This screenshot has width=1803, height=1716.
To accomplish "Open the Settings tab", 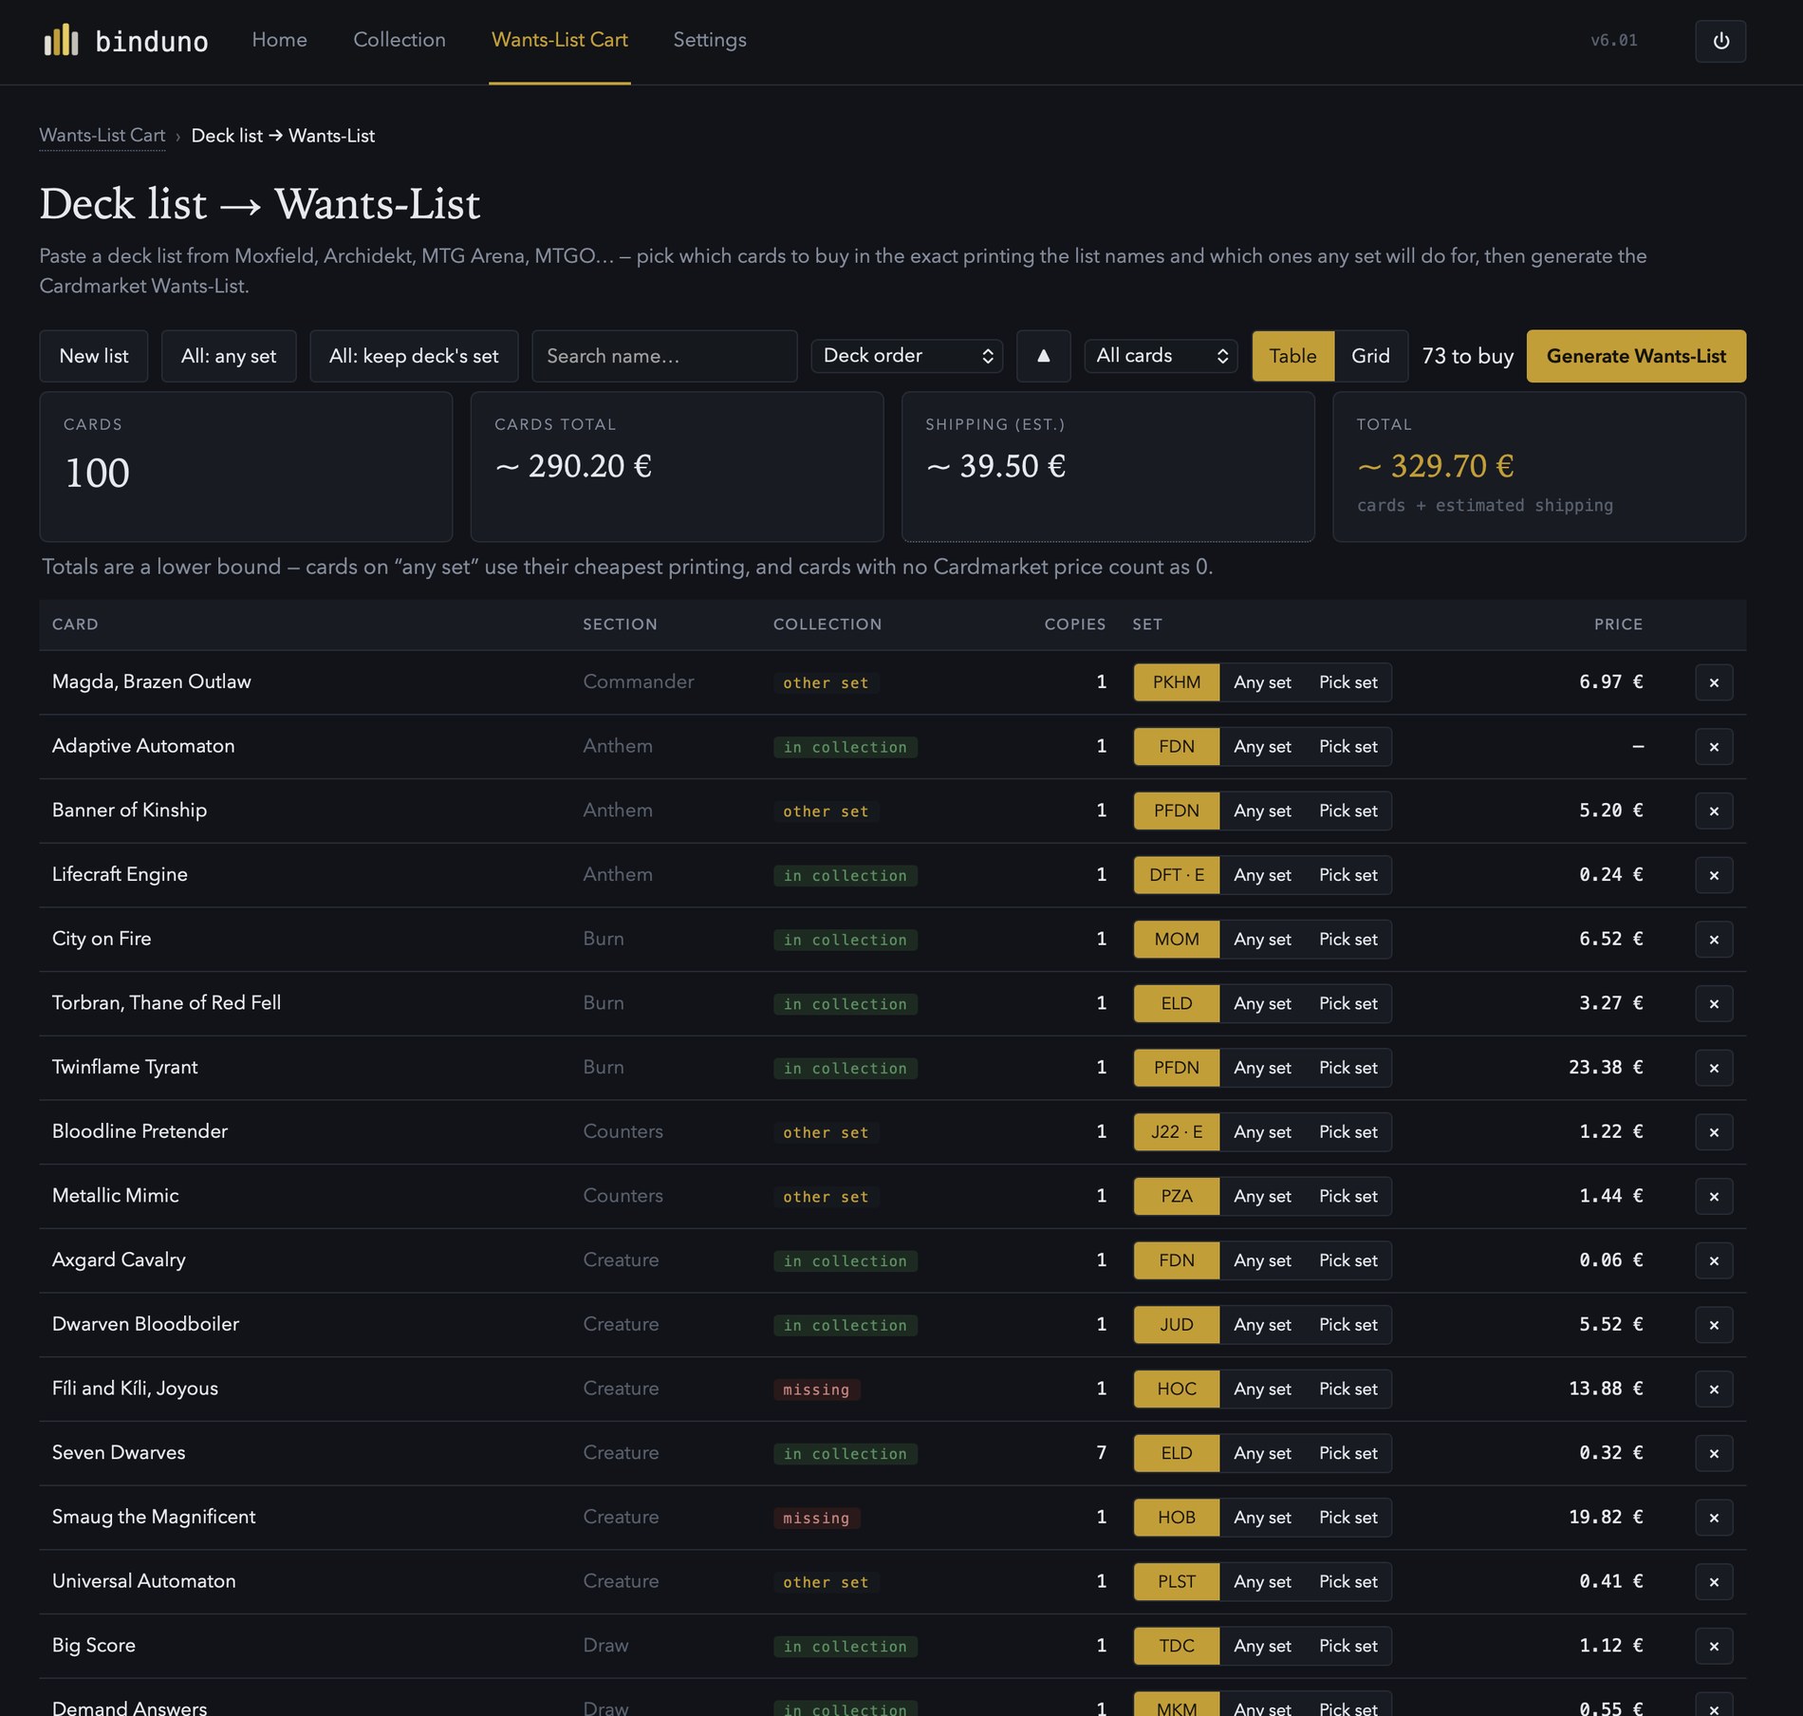I will pos(710,40).
